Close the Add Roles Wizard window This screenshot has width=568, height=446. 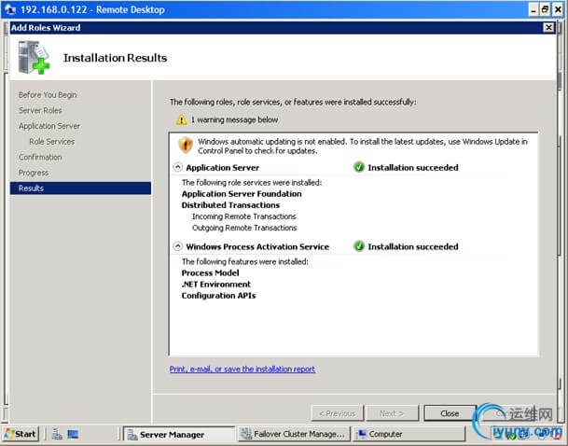point(548,28)
